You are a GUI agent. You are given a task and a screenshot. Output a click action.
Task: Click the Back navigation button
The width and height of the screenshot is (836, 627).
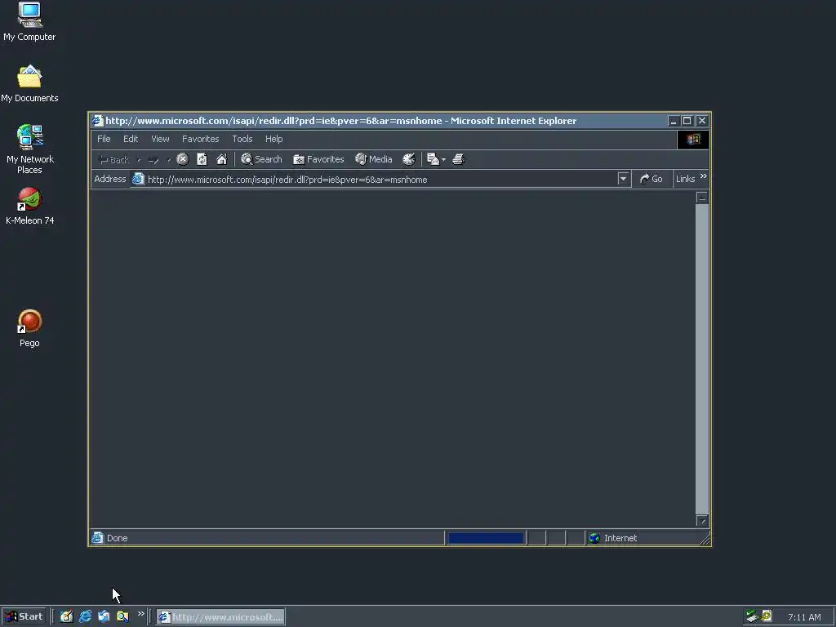pyautogui.click(x=114, y=159)
